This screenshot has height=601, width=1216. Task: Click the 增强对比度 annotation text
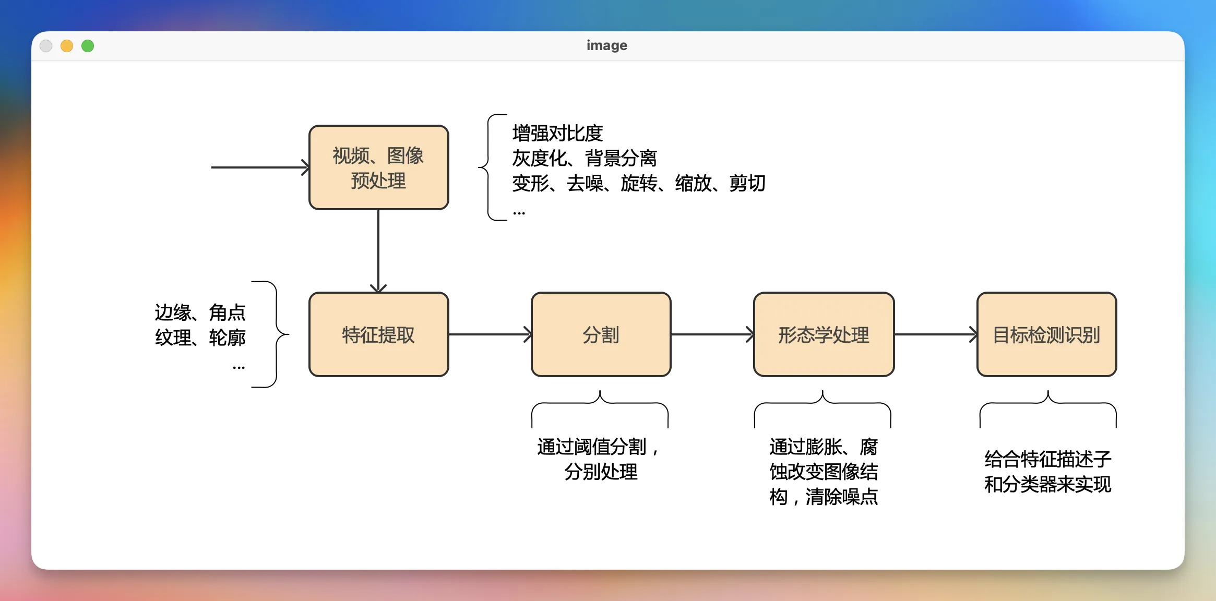pyautogui.click(x=557, y=134)
